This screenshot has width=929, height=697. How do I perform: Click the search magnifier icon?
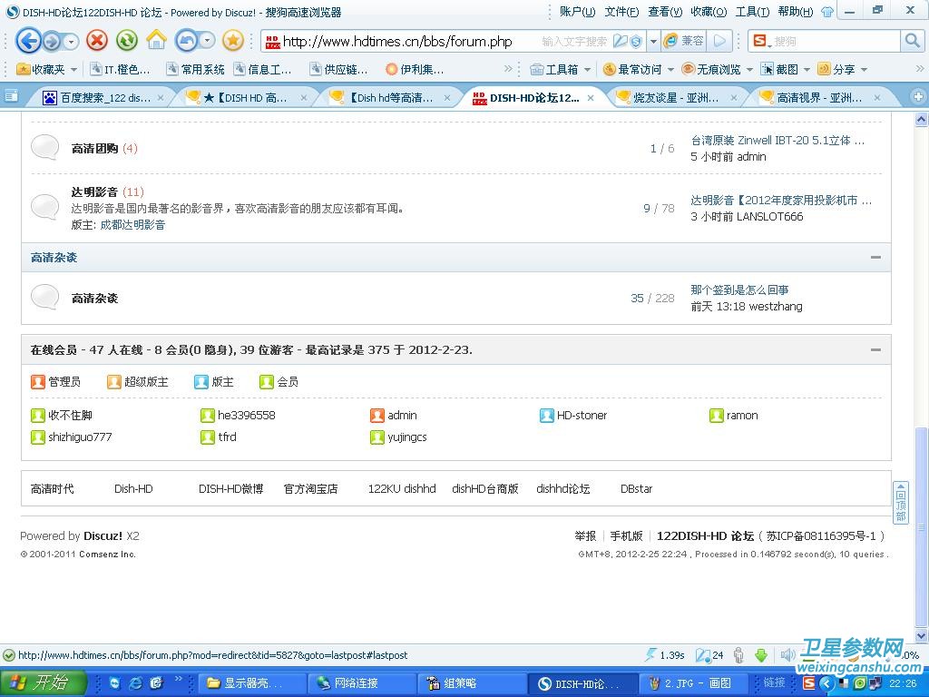click(x=912, y=41)
